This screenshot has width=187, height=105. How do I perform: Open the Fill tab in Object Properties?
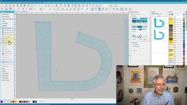click(x=132, y=14)
